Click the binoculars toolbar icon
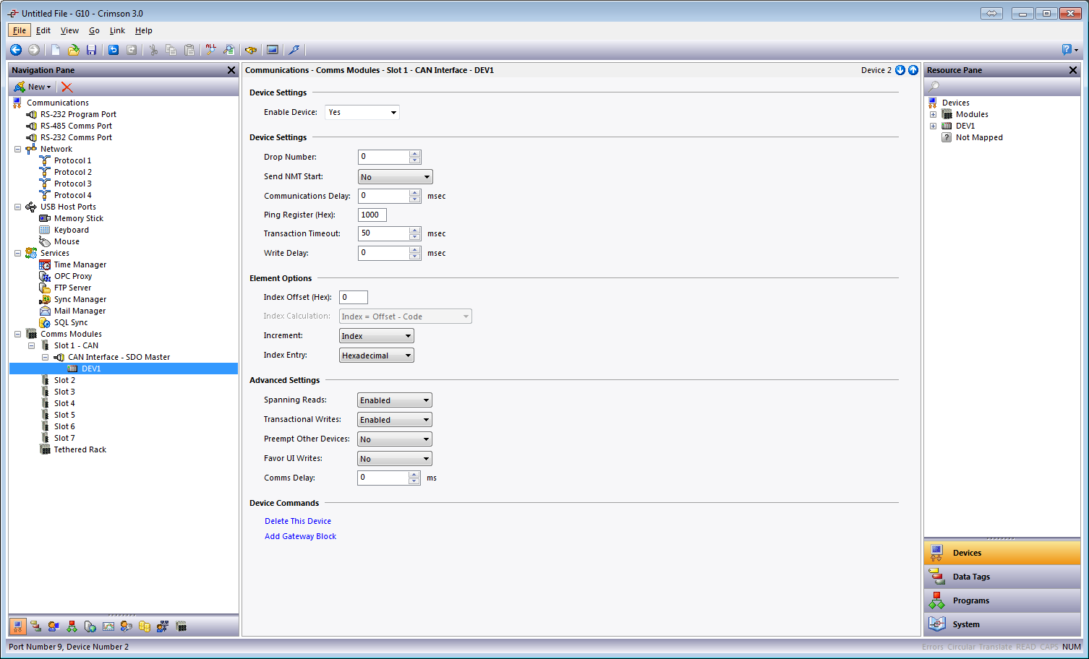1089x659 pixels. tap(251, 50)
